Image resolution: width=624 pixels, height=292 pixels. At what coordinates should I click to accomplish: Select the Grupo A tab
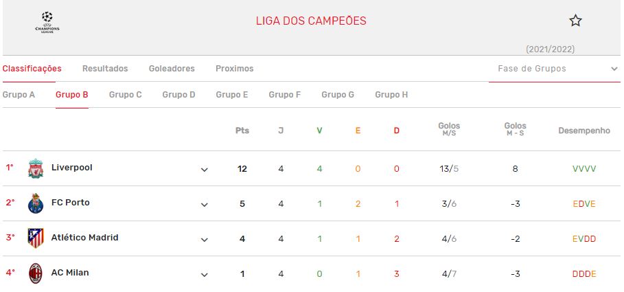point(19,95)
